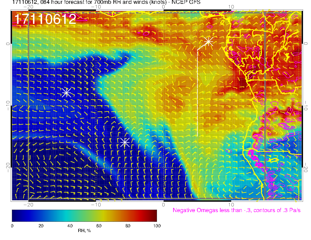This screenshot has height=240, width=311.
Task: Click the top axis '10' longitude label
Action: click(x=231, y=7)
